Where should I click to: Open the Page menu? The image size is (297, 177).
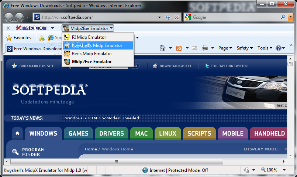tap(225, 48)
